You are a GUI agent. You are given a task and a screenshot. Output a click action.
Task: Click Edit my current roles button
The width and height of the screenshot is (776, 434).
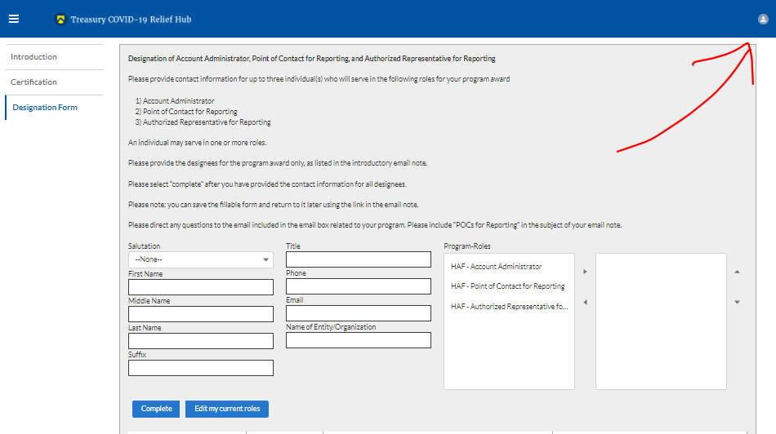click(227, 409)
